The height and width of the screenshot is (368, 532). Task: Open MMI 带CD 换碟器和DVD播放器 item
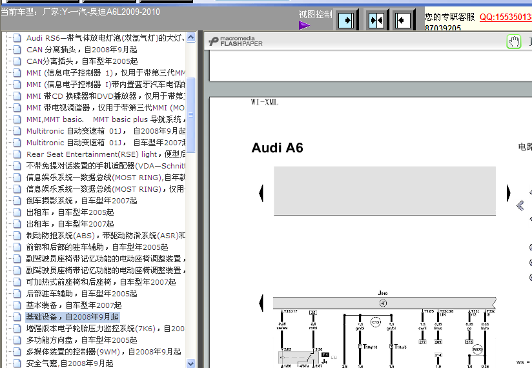click(x=105, y=96)
